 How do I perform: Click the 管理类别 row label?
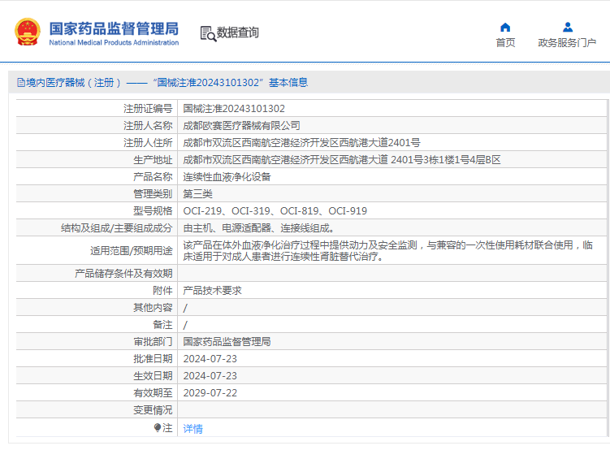153,194
